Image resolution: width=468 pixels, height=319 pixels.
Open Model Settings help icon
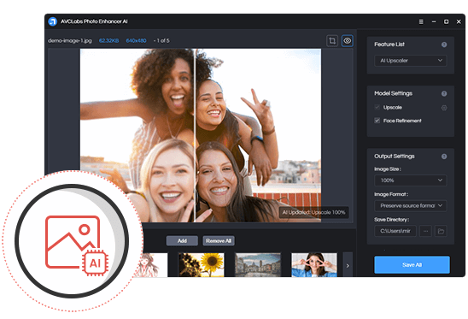[444, 93]
